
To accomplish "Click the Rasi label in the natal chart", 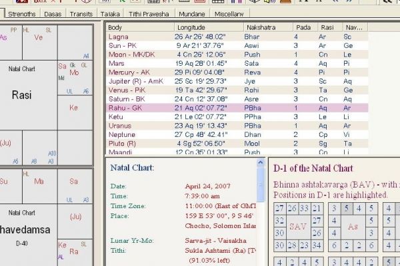I will tap(22, 96).
